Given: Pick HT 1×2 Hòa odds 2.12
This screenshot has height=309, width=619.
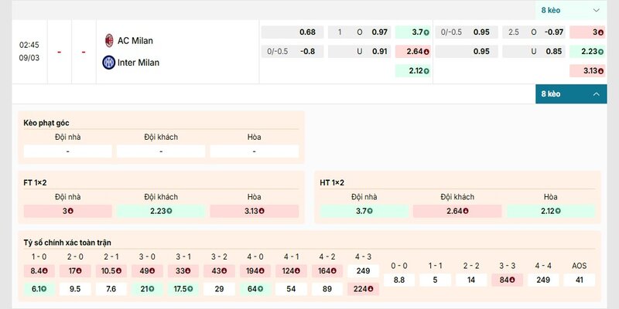Looking at the screenshot, I should (x=551, y=211).
